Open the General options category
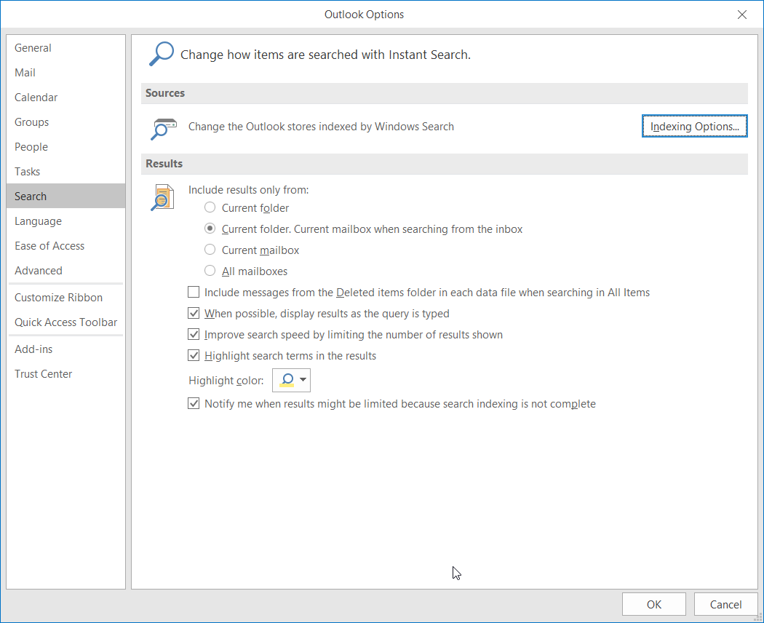Image resolution: width=764 pixels, height=623 pixels. pos(65,48)
